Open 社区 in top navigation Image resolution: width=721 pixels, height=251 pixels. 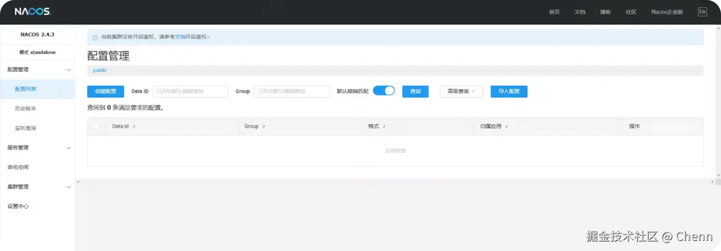point(631,12)
